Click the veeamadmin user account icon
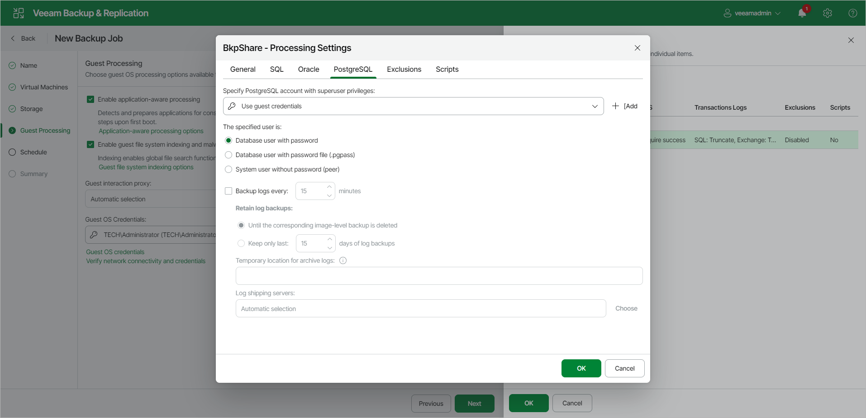Image resolution: width=866 pixels, height=418 pixels. (x=728, y=13)
